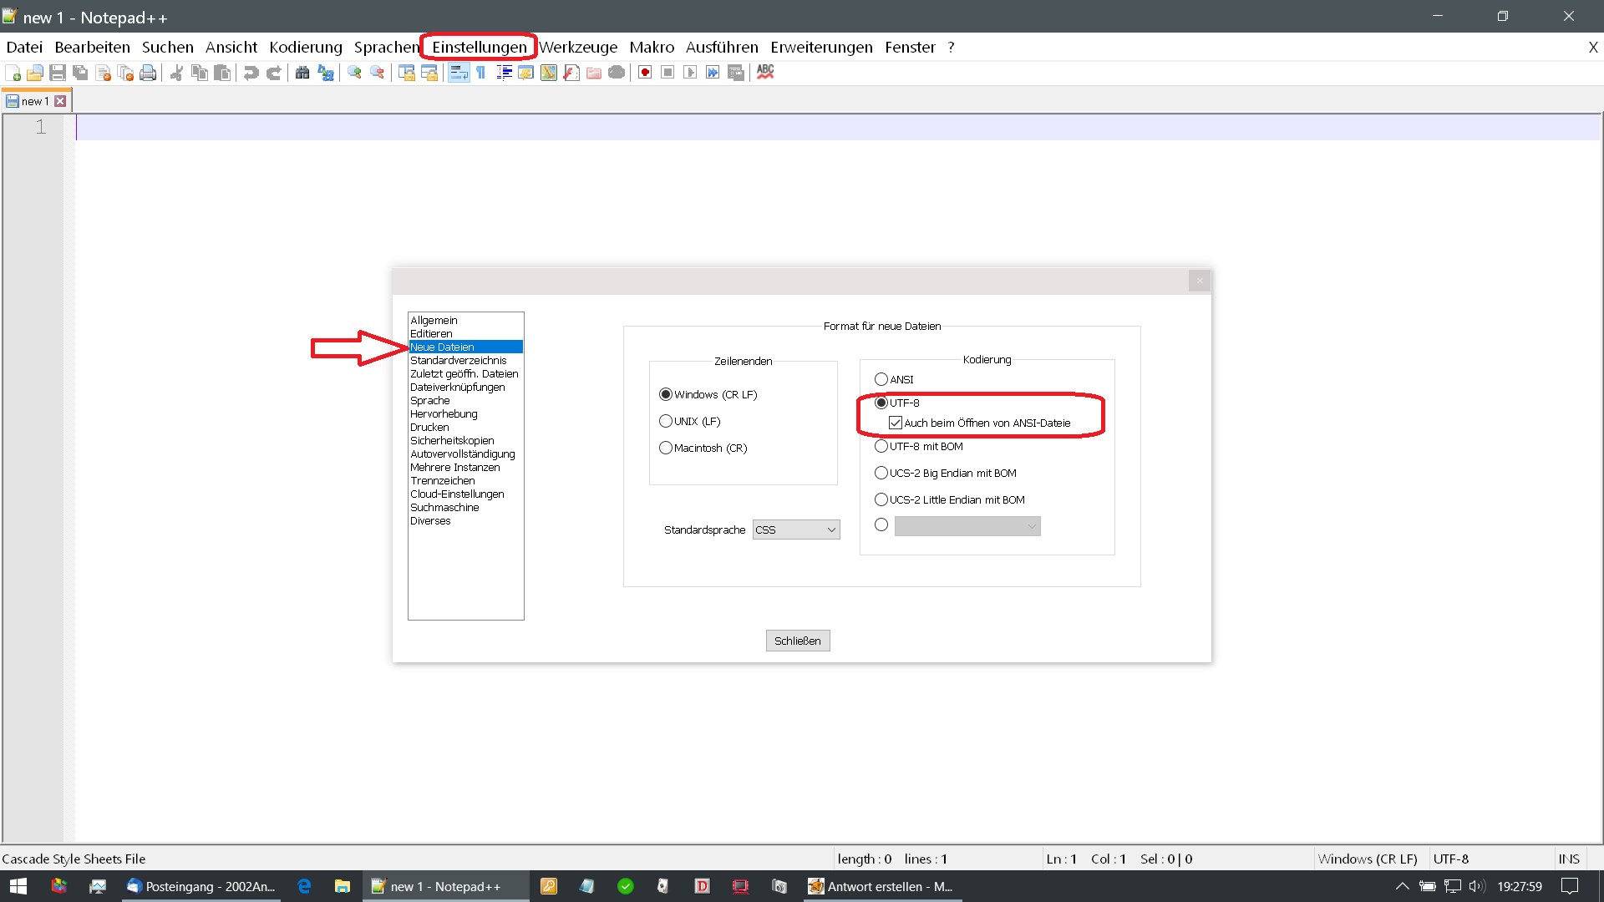
Task: Click the Start macro recording icon
Action: point(645,73)
